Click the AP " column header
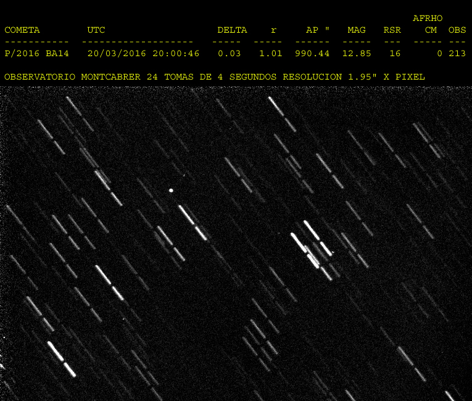 click(318, 30)
